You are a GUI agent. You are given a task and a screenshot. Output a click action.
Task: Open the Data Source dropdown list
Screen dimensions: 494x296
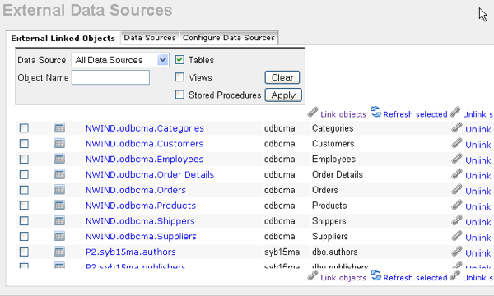[121, 60]
